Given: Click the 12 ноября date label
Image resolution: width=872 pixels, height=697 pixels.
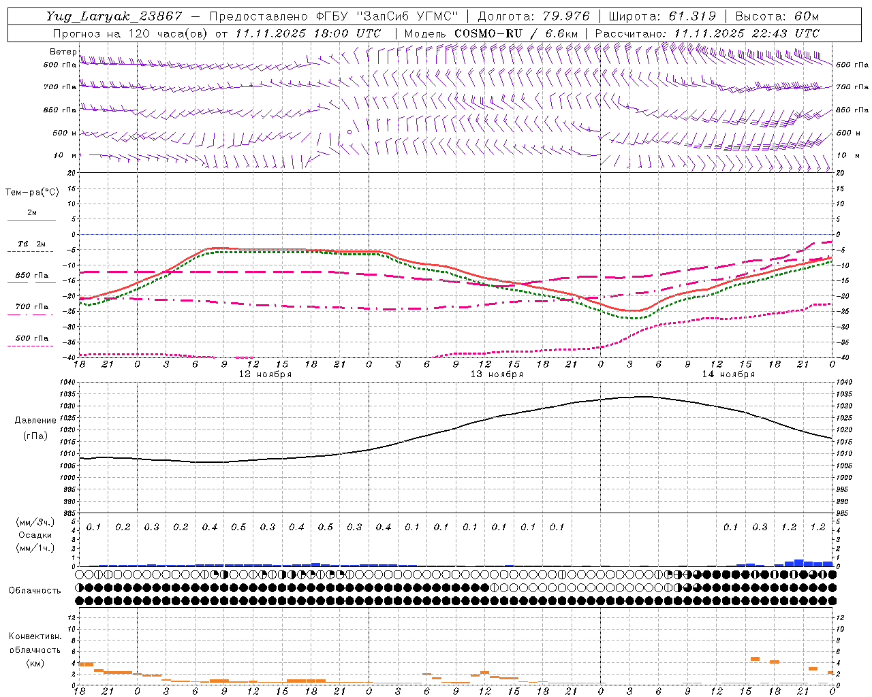Looking at the screenshot, I should [x=265, y=374].
